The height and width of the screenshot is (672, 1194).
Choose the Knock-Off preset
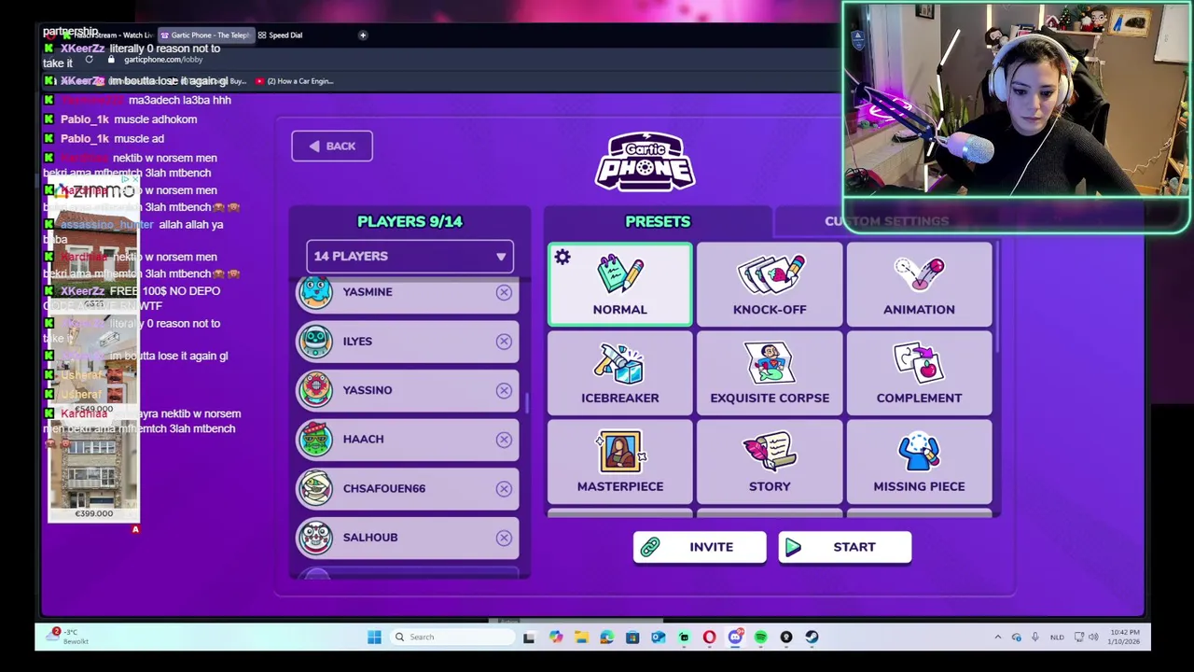coord(770,285)
